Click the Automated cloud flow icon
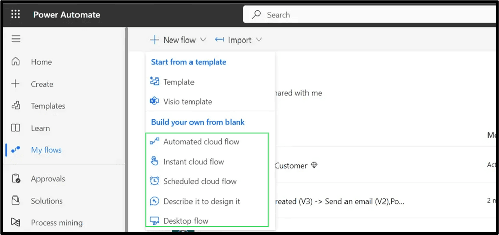This screenshot has width=499, height=235. click(x=155, y=142)
